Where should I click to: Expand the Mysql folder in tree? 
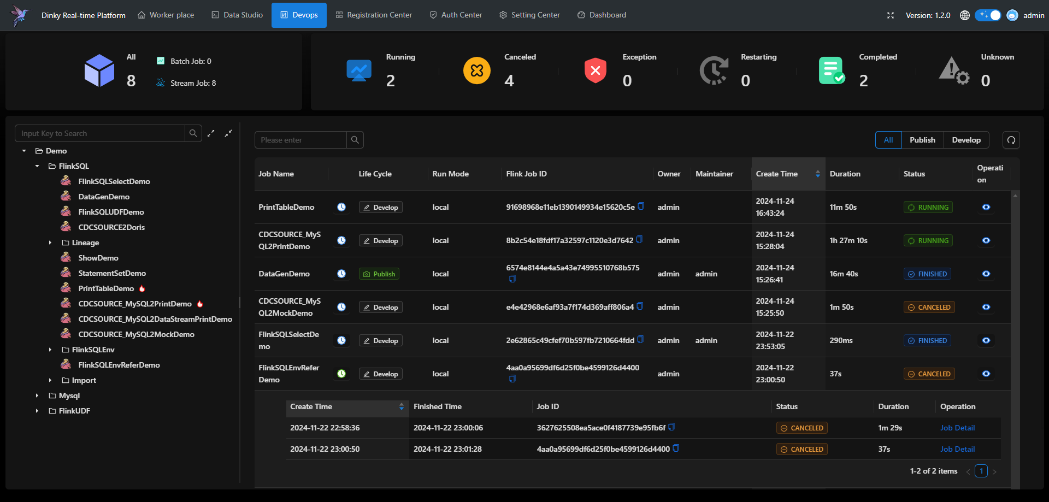click(37, 395)
